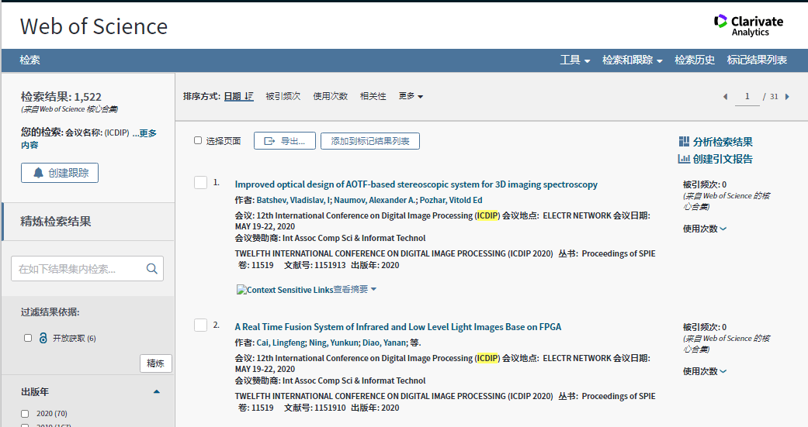Viewport: 808px width, 427px height.
Task: Click the 精炼检索结果 heading
Action: (56, 221)
